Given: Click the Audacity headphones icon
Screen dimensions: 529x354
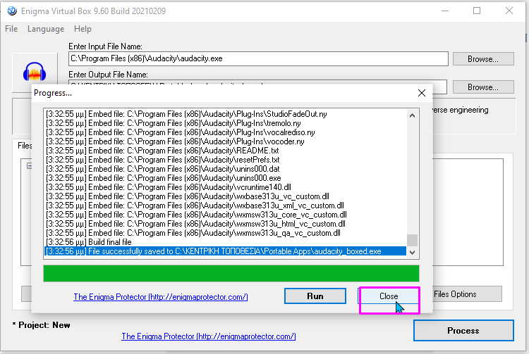Looking at the screenshot, I should coord(35,72).
